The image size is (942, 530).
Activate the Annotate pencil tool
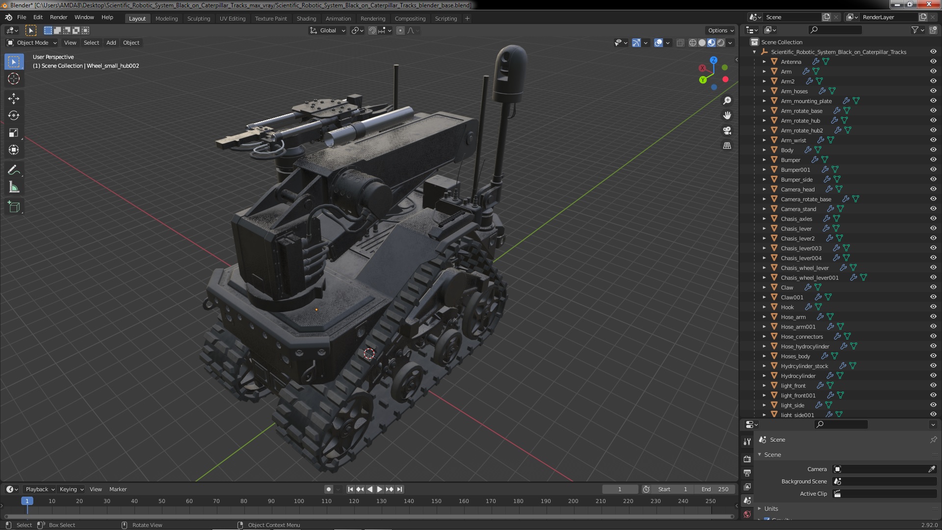point(14,170)
